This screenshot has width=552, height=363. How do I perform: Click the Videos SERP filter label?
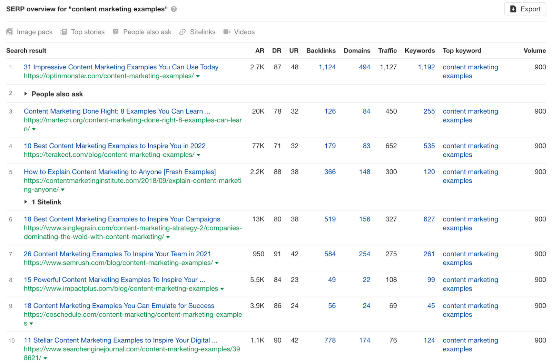(244, 32)
